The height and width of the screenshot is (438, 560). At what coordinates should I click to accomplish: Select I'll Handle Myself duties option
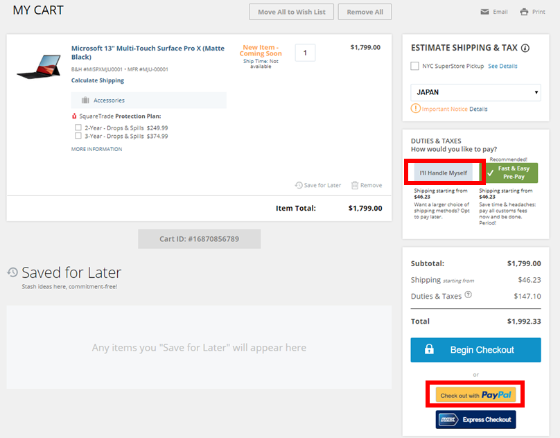pyautogui.click(x=443, y=173)
